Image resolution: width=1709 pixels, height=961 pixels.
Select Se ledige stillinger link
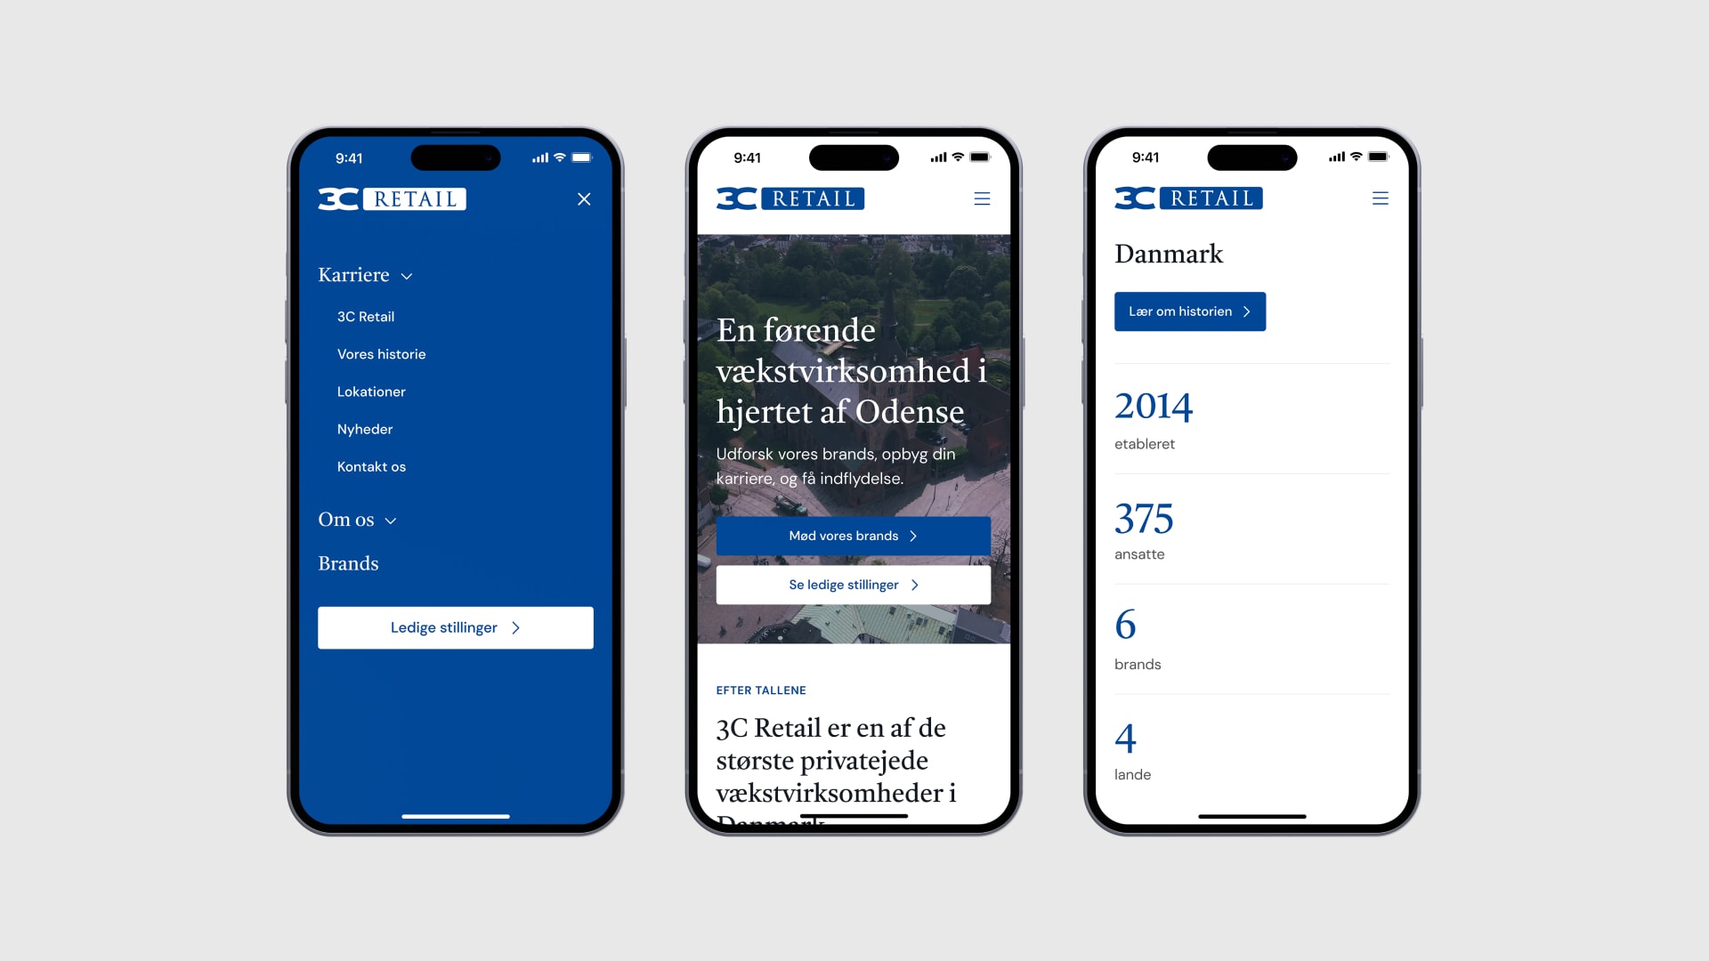tap(854, 585)
